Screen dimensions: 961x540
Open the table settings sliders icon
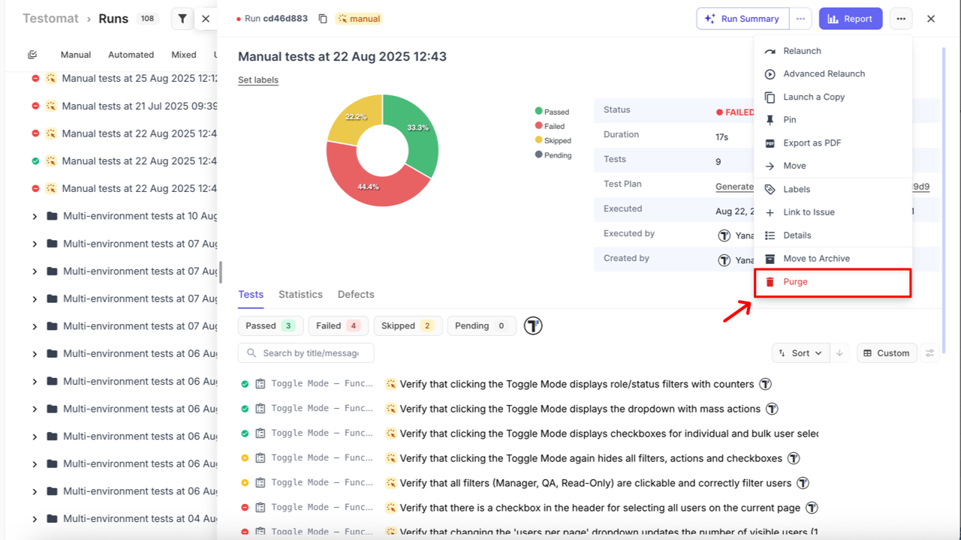(930, 353)
